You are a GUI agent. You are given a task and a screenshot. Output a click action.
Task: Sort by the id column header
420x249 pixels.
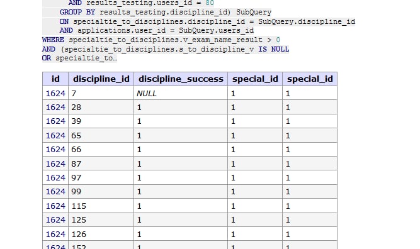pos(55,79)
